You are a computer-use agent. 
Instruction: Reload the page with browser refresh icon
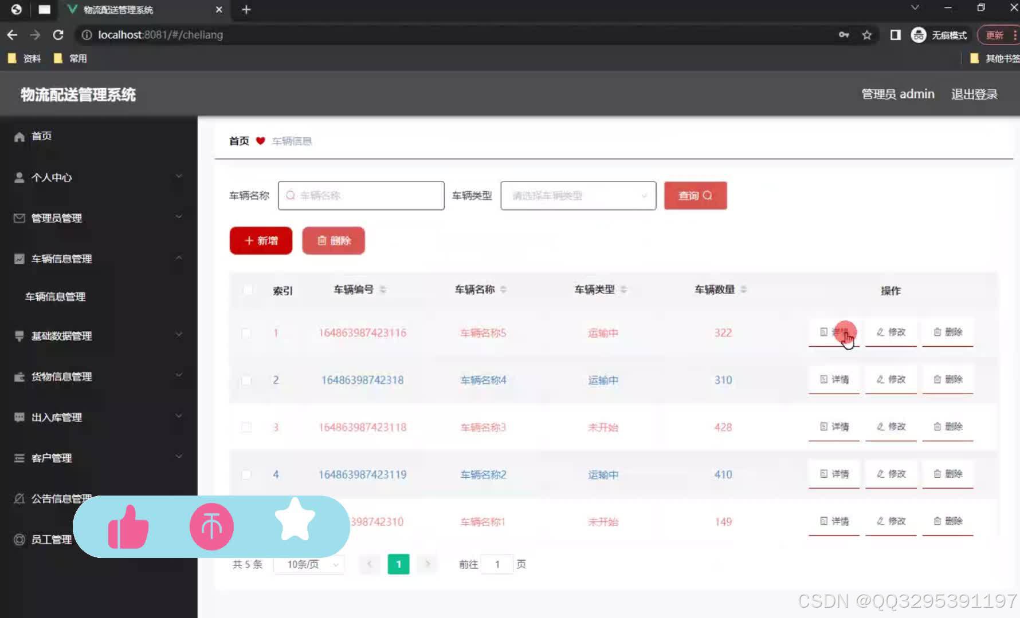click(x=58, y=35)
